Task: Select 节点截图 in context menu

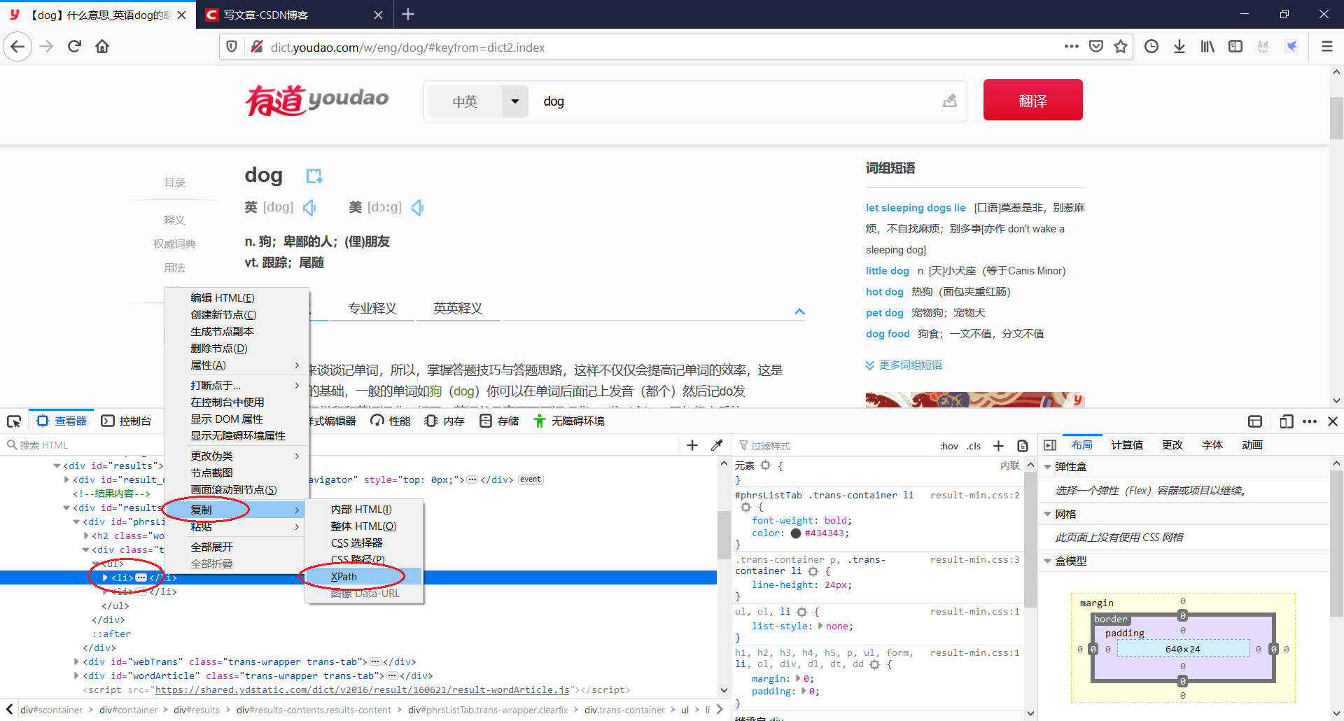Action: pyautogui.click(x=237, y=473)
